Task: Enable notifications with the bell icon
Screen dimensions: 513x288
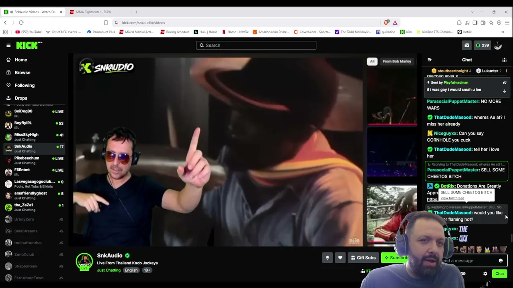Action: tap(327, 258)
